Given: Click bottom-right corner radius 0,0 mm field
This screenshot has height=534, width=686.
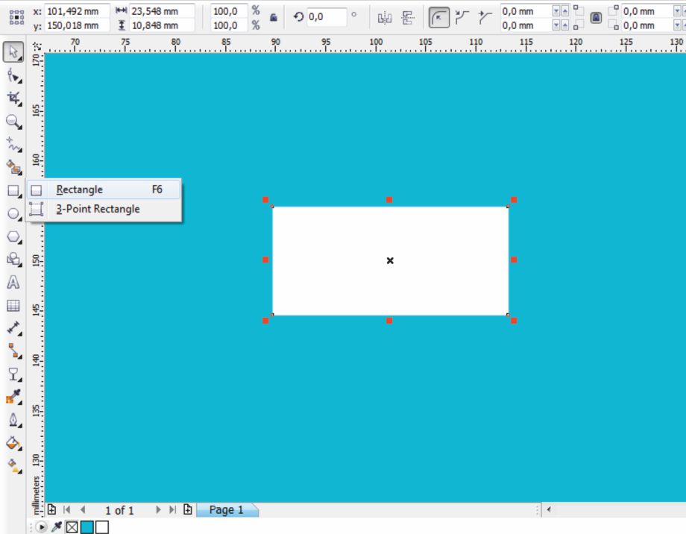Looking at the screenshot, I should [x=646, y=25].
